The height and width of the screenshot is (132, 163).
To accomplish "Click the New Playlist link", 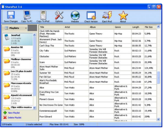I will 14,113.
